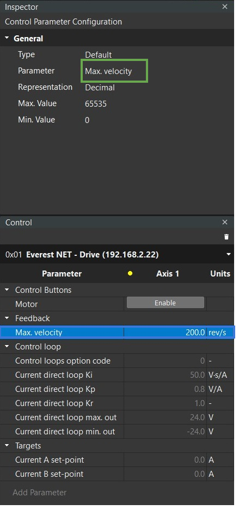The image size is (245, 516).
Task: Select Current A set-point row
Action: point(117,460)
